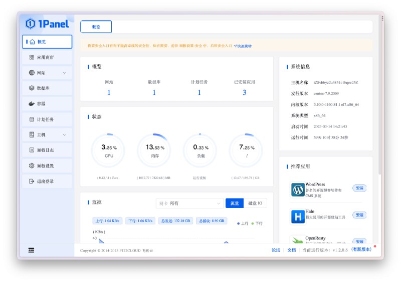Open the 网卡 network card dropdown
Screen dimensions: 401x282
(x=189, y=203)
